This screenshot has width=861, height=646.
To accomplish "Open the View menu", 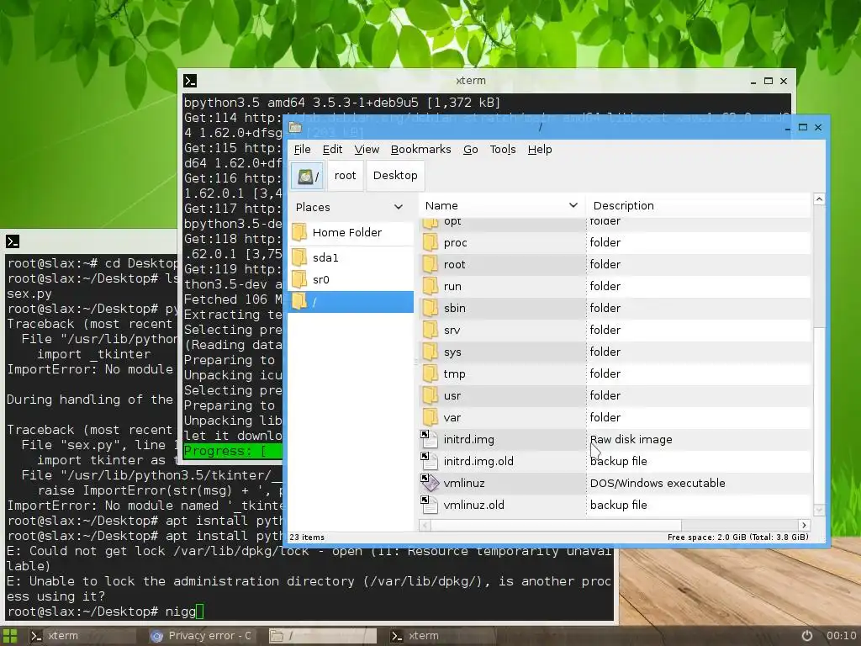I will tap(367, 150).
